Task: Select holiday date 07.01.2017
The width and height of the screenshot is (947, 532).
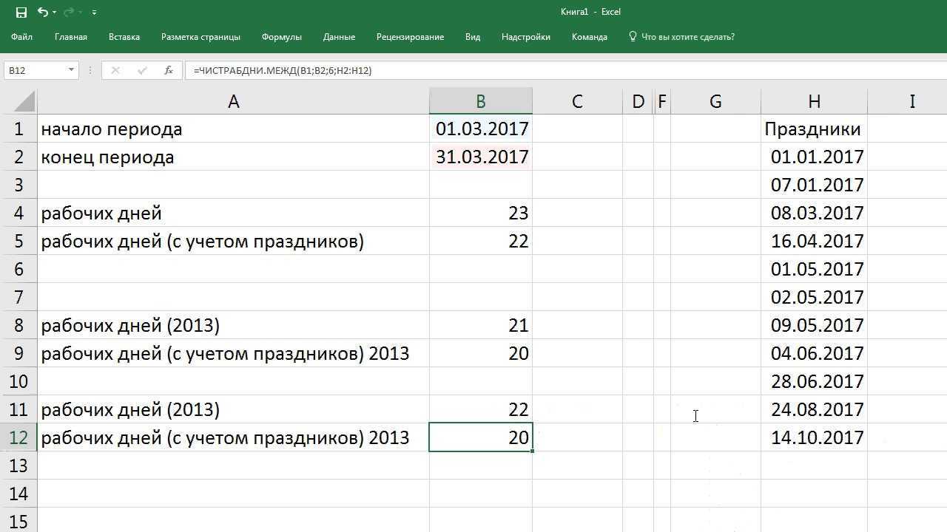Action: (814, 185)
